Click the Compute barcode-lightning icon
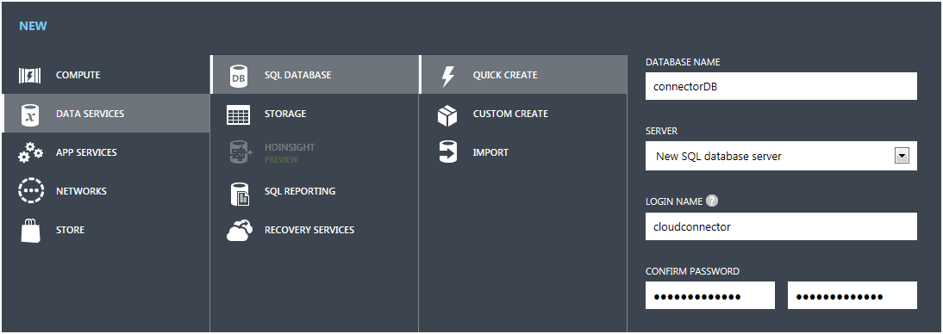Image resolution: width=943 pixels, height=334 pixels. tap(30, 75)
